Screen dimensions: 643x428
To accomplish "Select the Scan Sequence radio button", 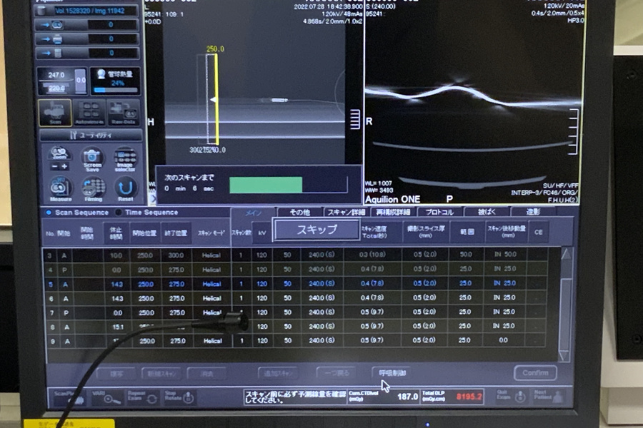I will click(x=49, y=213).
